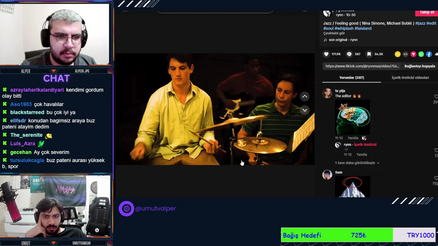The image size is (438, 246).
Task: Click the top webcam feed of Alper
Action: tap(55, 34)
